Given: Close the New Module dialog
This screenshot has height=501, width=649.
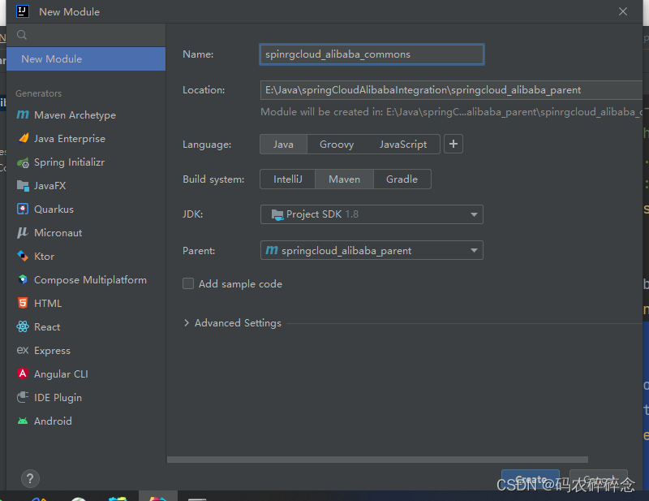Looking at the screenshot, I should coord(623,11).
